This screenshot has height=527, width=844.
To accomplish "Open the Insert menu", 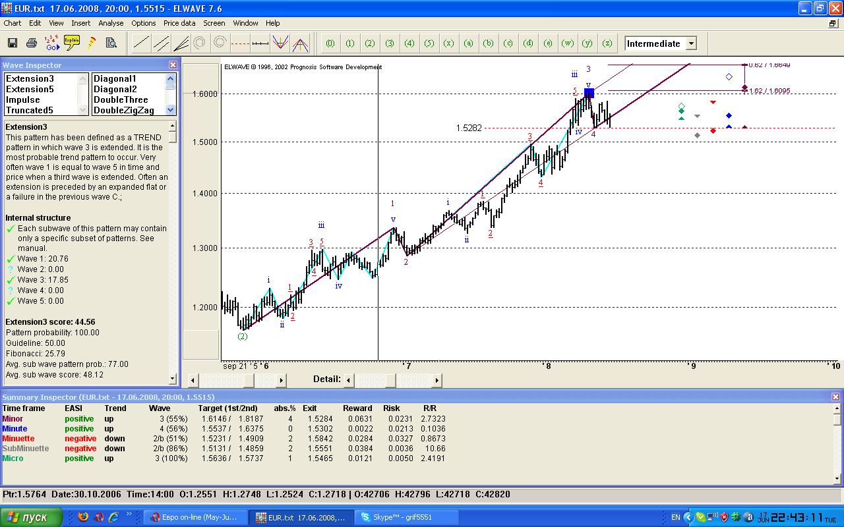I will 81,23.
